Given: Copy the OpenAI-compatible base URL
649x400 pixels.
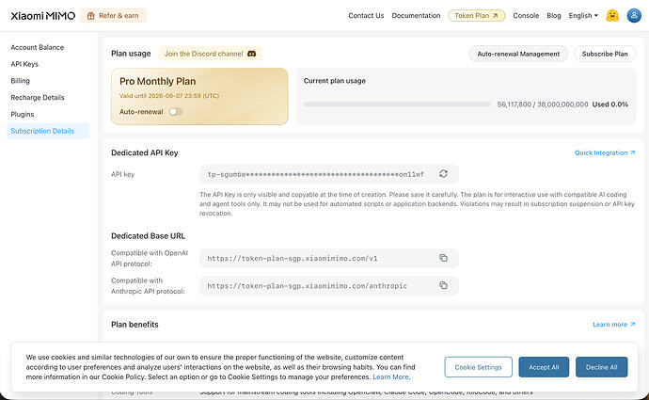Looking at the screenshot, I should [443, 258].
